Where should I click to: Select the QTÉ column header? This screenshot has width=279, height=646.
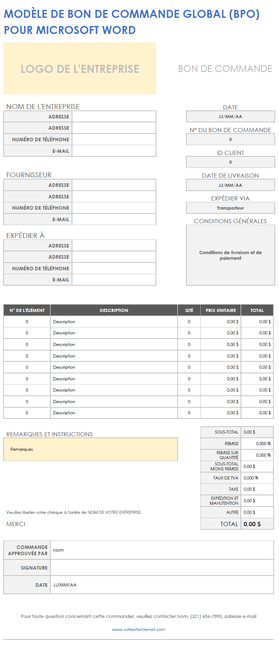pyautogui.click(x=189, y=310)
